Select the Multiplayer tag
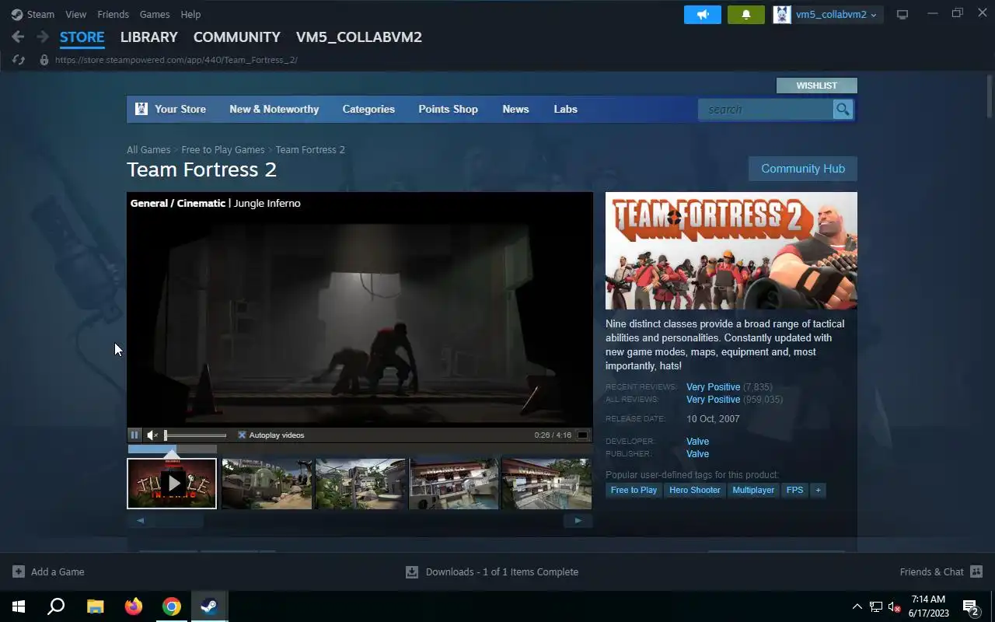995x622 pixels. pos(753,491)
